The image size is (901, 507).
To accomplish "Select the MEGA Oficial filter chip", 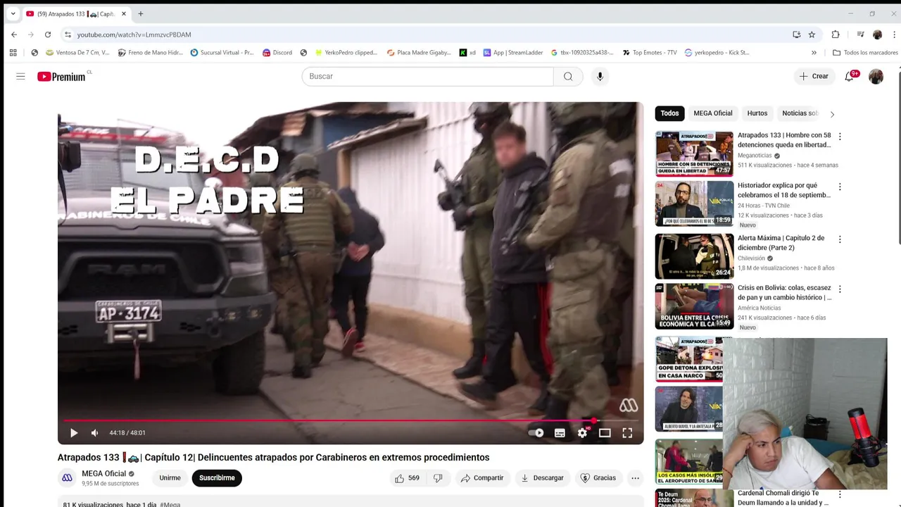I will click(712, 113).
